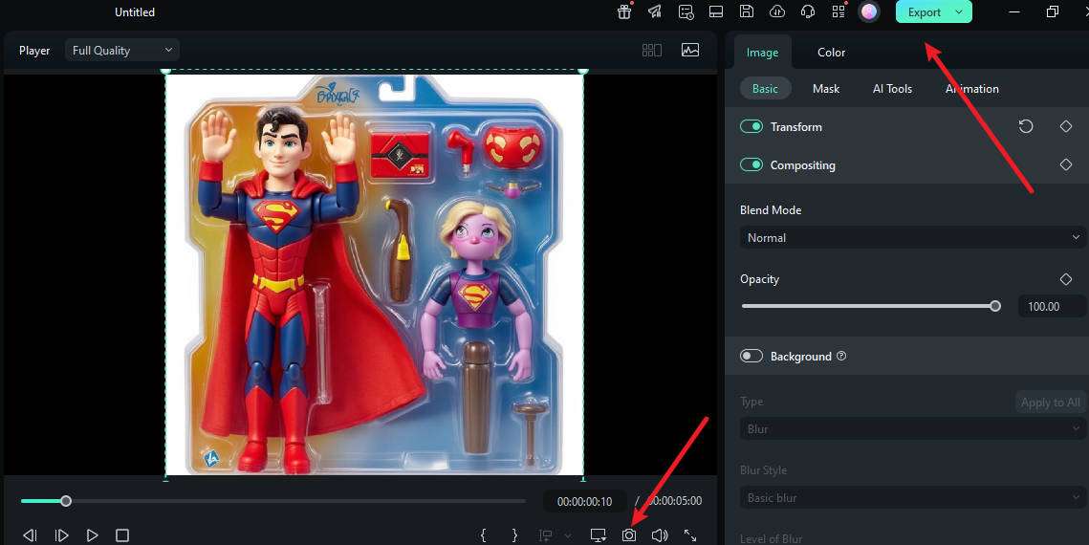Open the apps grid icon
This screenshot has height=545, width=1089.
tap(839, 11)
